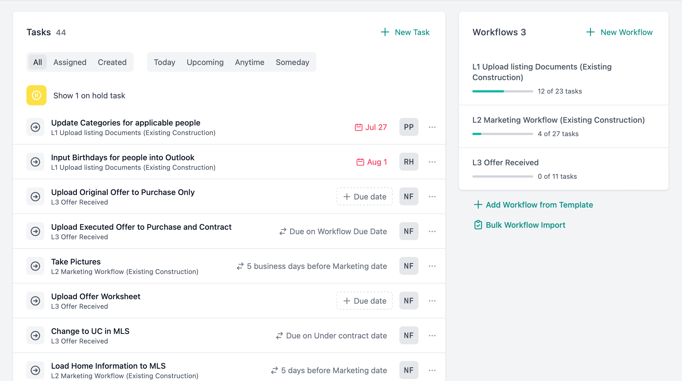Open task Update Categories for applicable people

tap(126, 123)
